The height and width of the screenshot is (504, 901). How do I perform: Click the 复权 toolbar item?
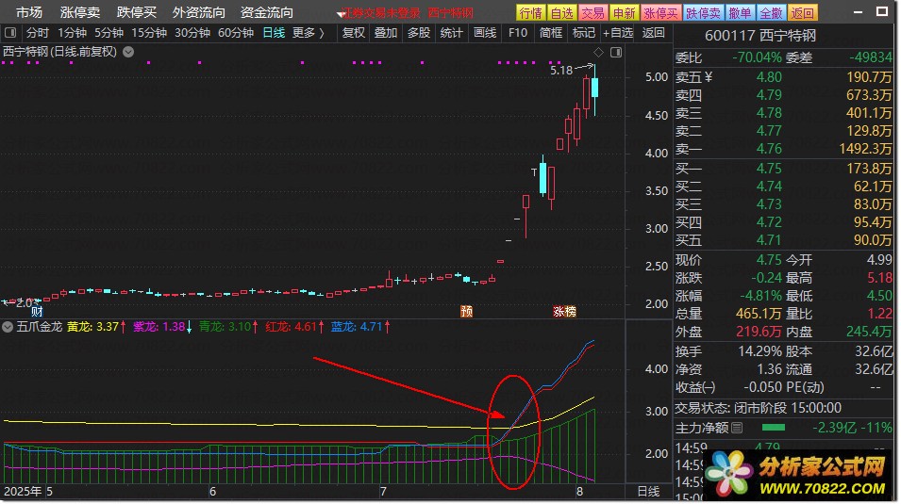354,33
